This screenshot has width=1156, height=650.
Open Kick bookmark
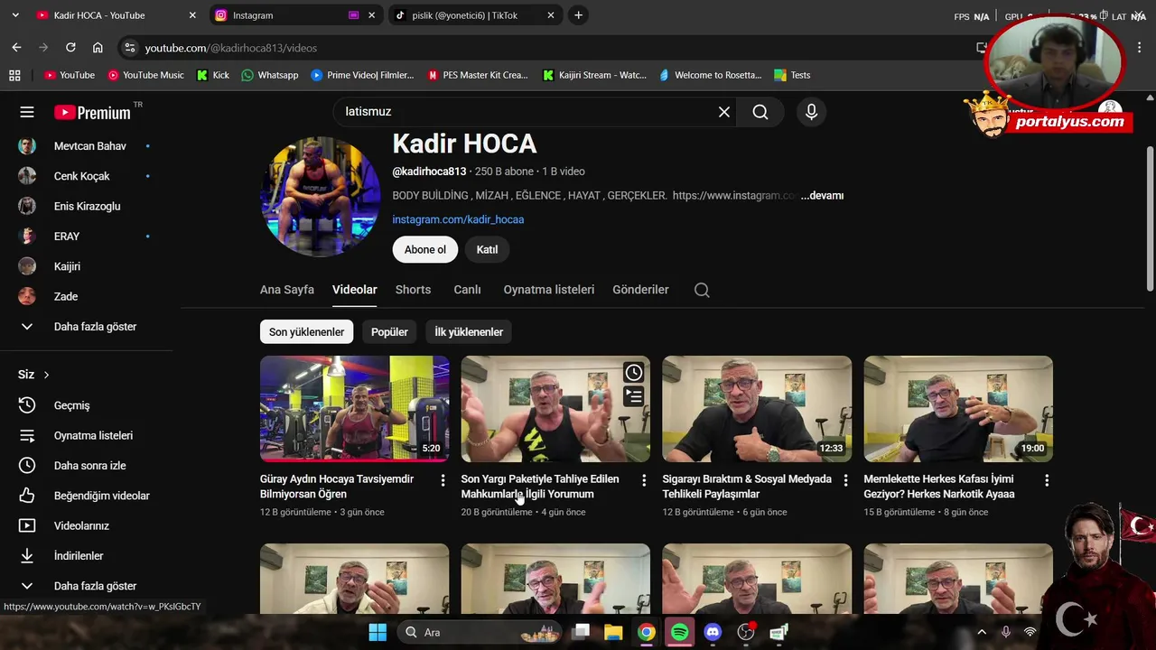(213, 75)
